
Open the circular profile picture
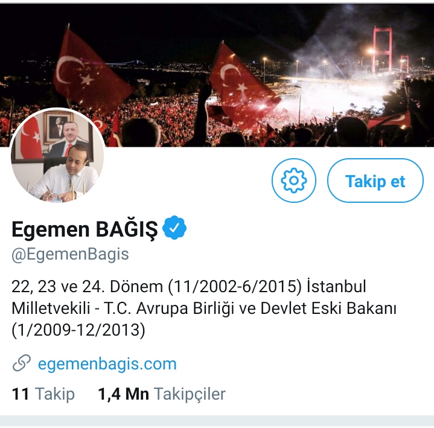(x=57, y=155)
